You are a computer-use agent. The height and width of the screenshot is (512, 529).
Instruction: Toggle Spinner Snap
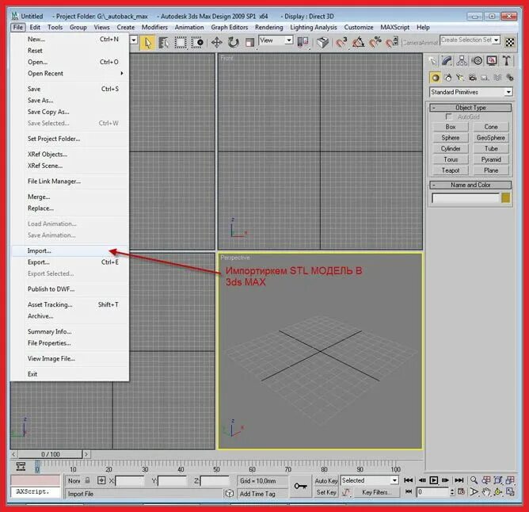(x=392, y=43)
